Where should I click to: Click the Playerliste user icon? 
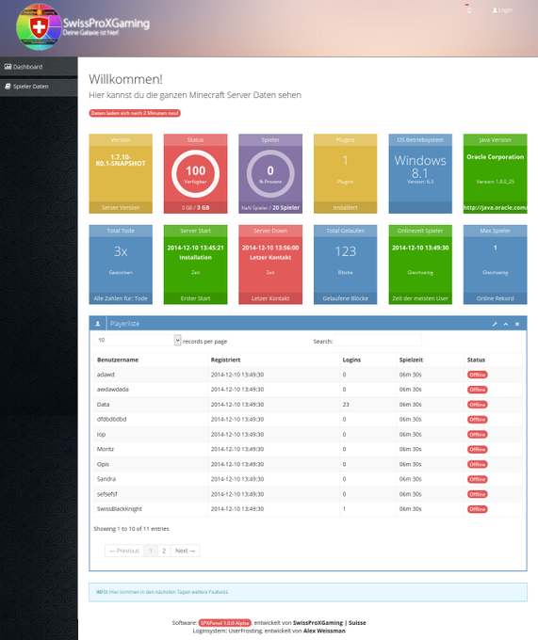coord(98,324)
